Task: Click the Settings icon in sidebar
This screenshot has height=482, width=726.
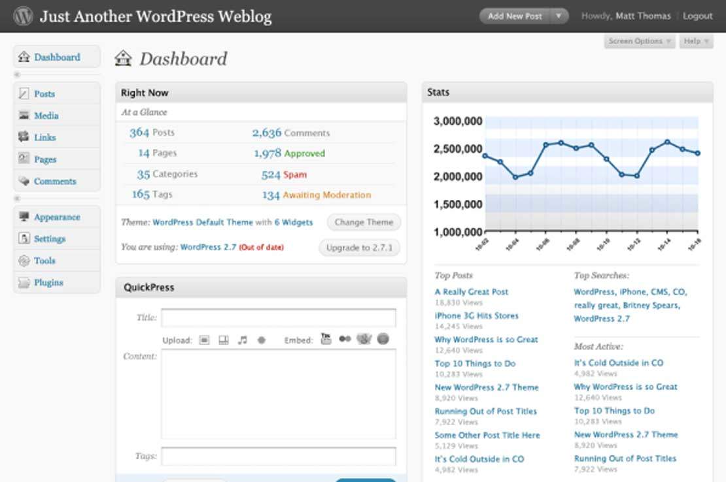Action: click(x=24, y=238)
